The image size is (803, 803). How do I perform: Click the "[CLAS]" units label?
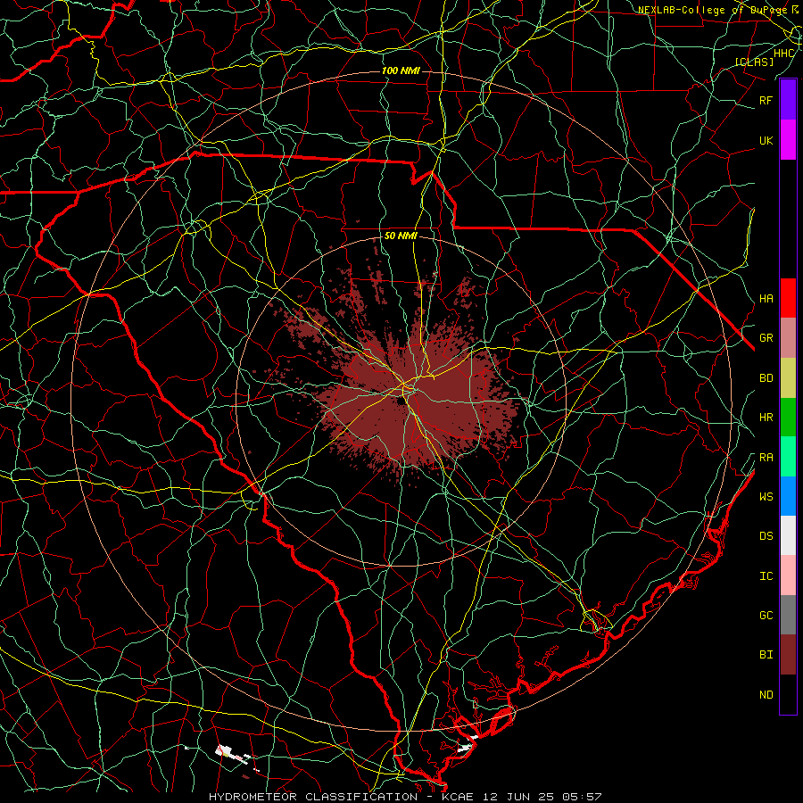(754, 62)
